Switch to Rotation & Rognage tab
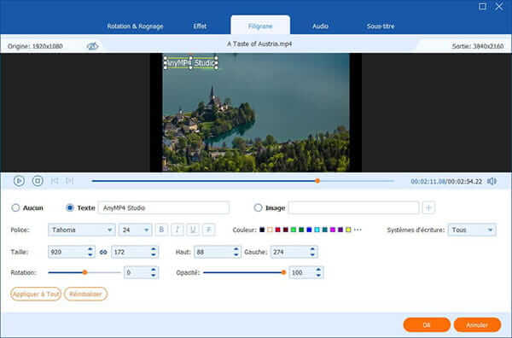The width and height of the screenshot is (512, 338). coord(135,26)
